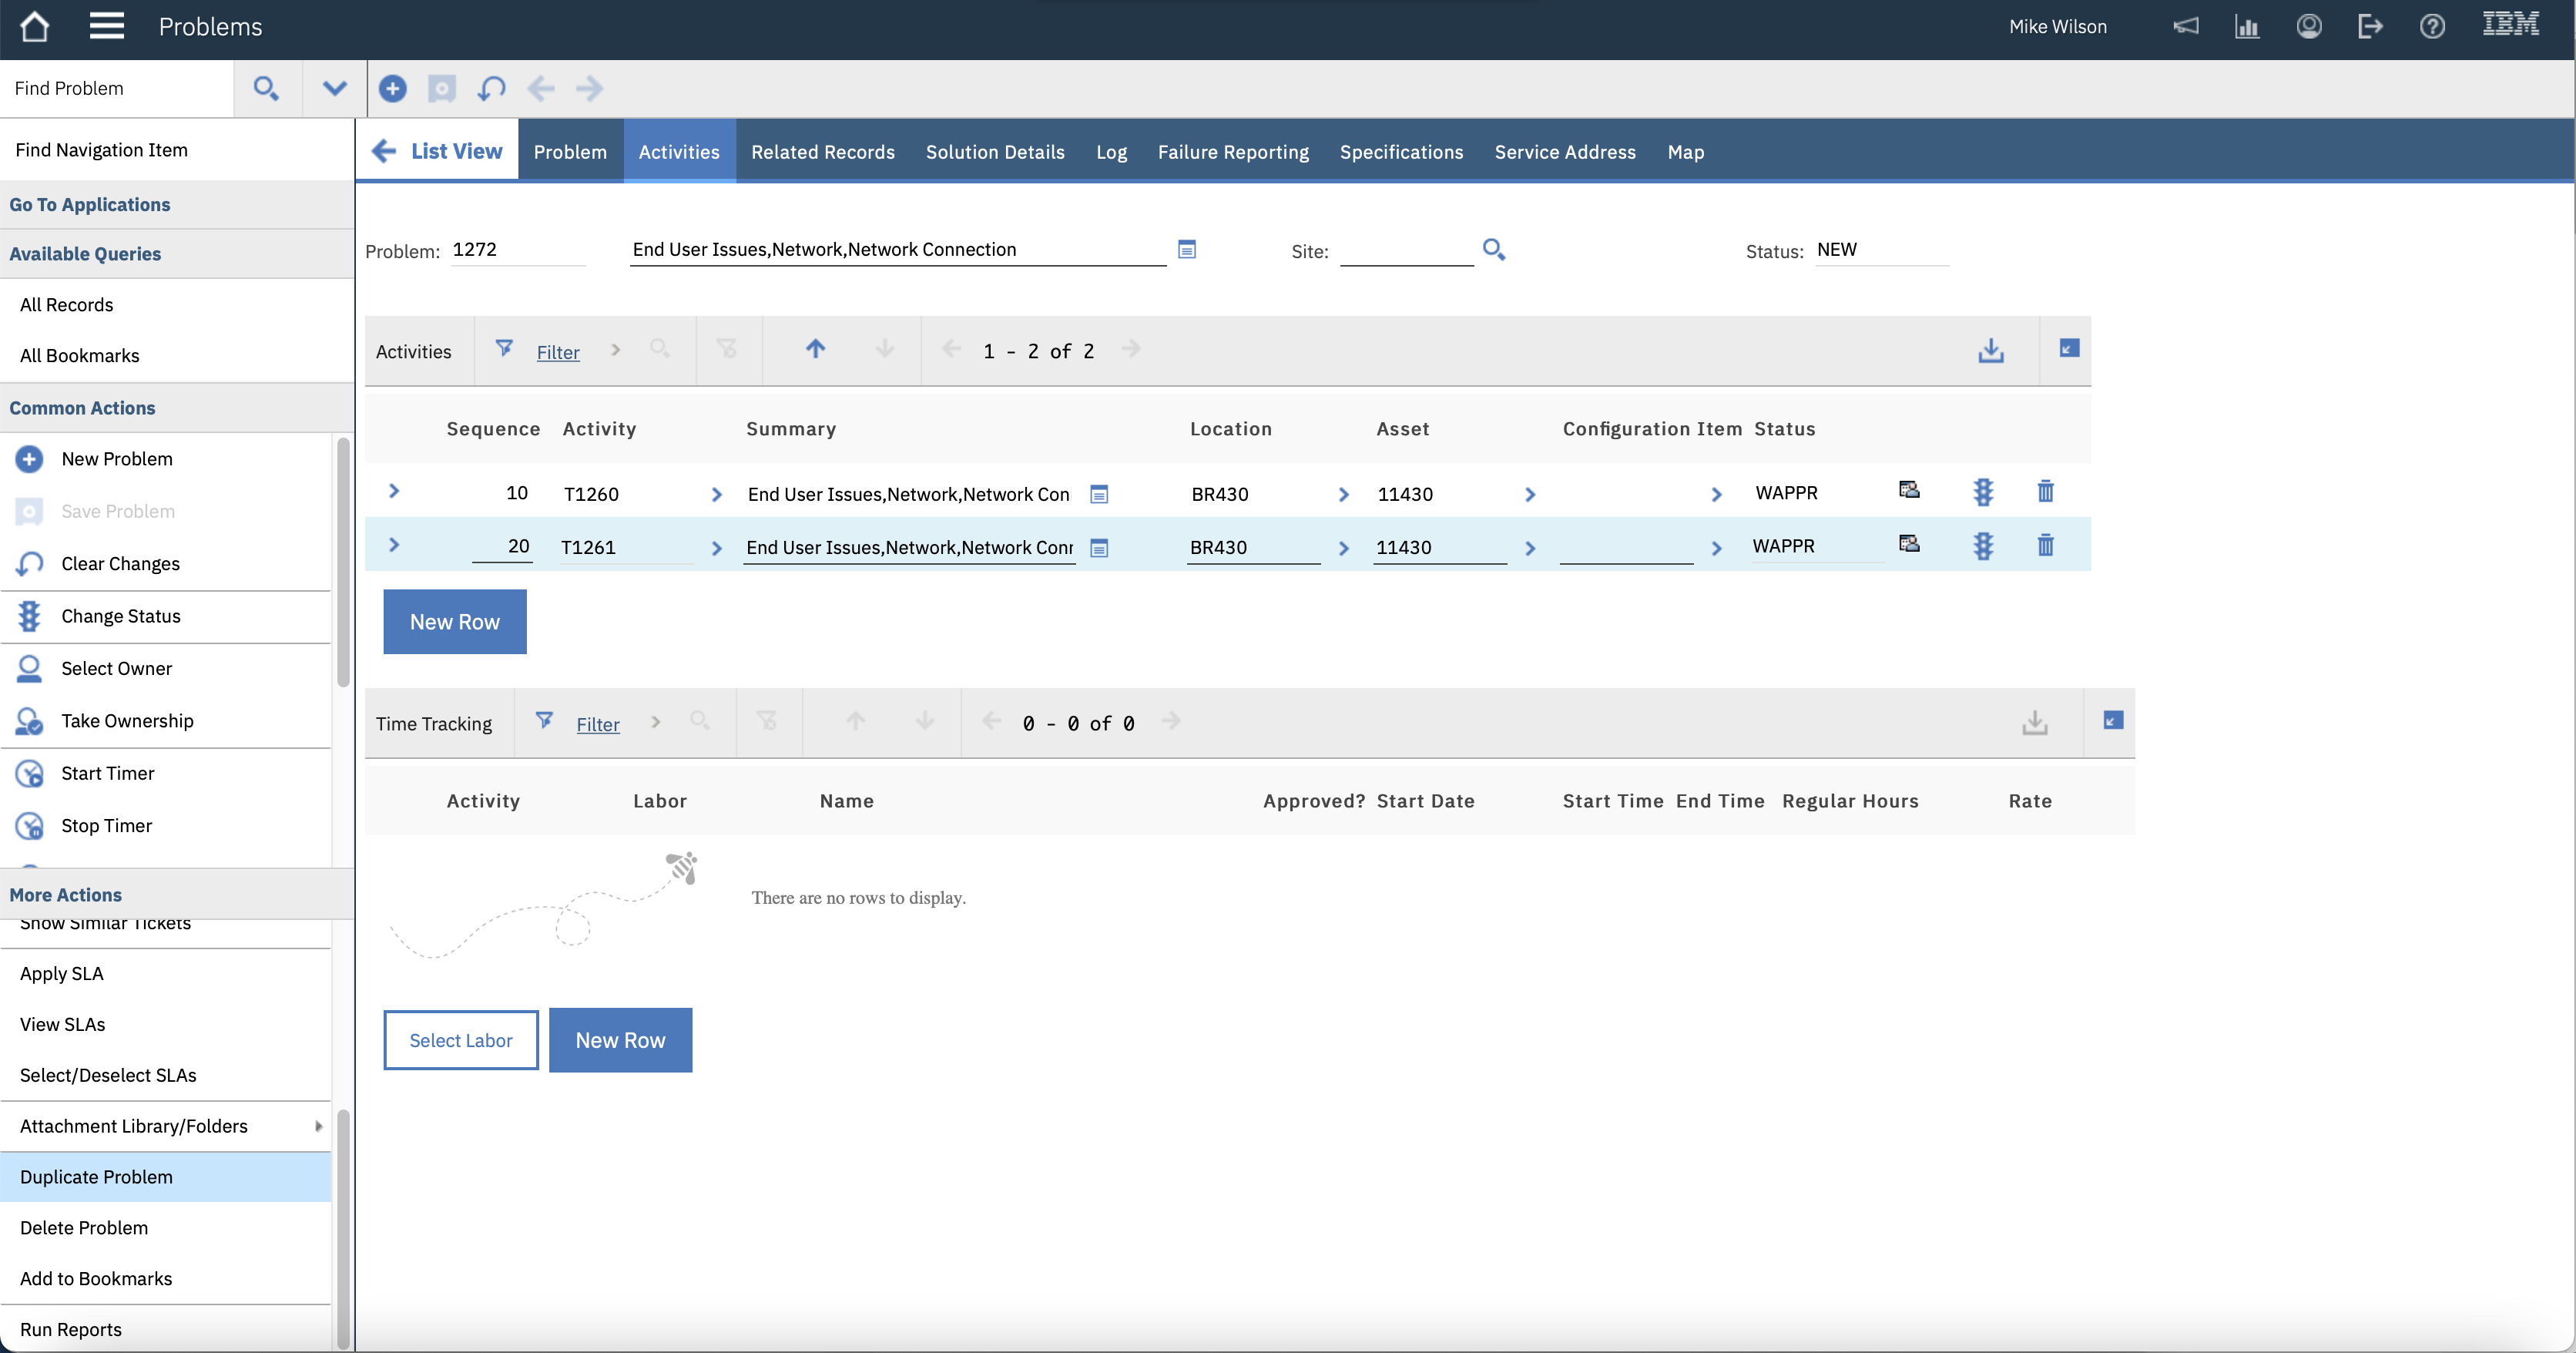Click the Bulletins megaphone icon

point(2186,27)
